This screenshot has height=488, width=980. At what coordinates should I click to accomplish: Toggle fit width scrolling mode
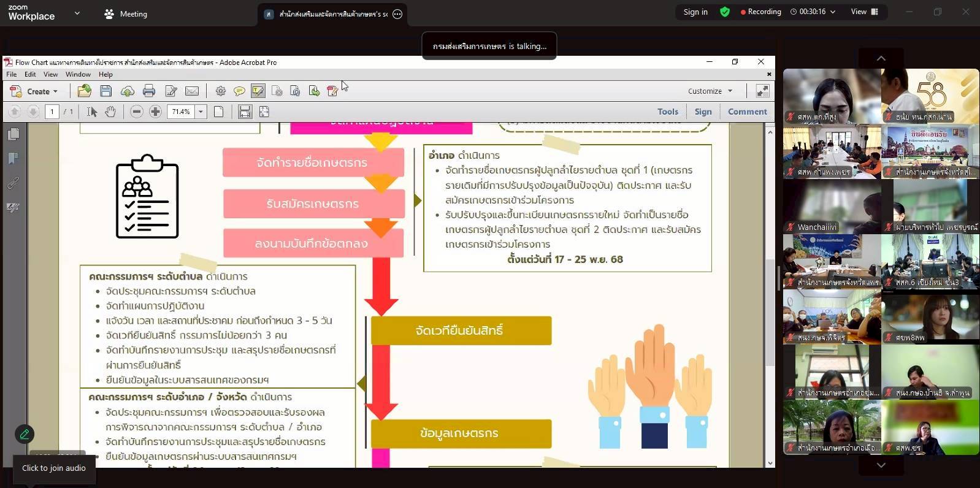point(245,112)
